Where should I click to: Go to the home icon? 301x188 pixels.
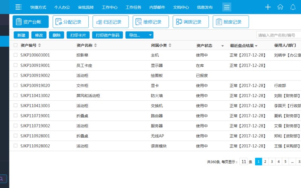pyautogui.click(x=280, y=7)
